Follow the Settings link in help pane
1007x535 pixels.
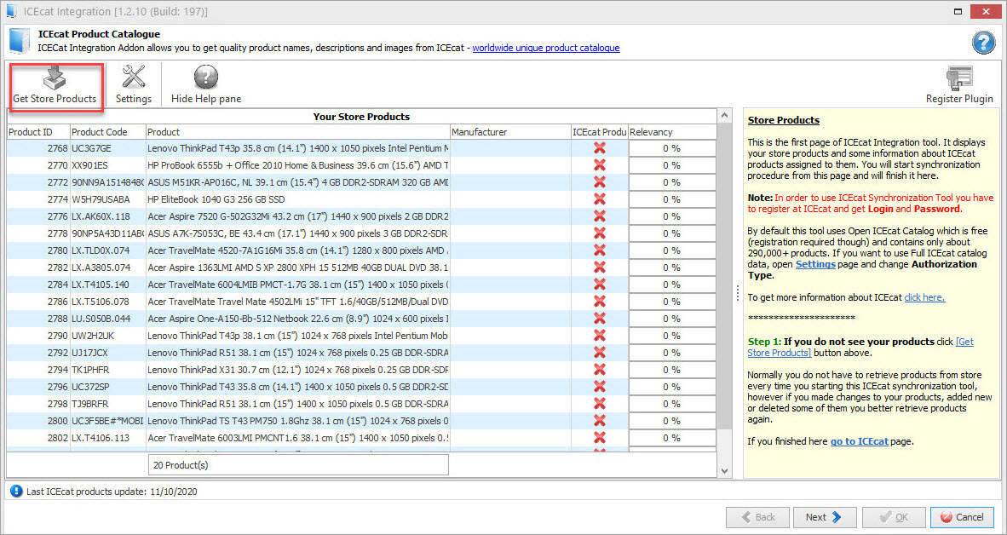[x=815, y=264]
